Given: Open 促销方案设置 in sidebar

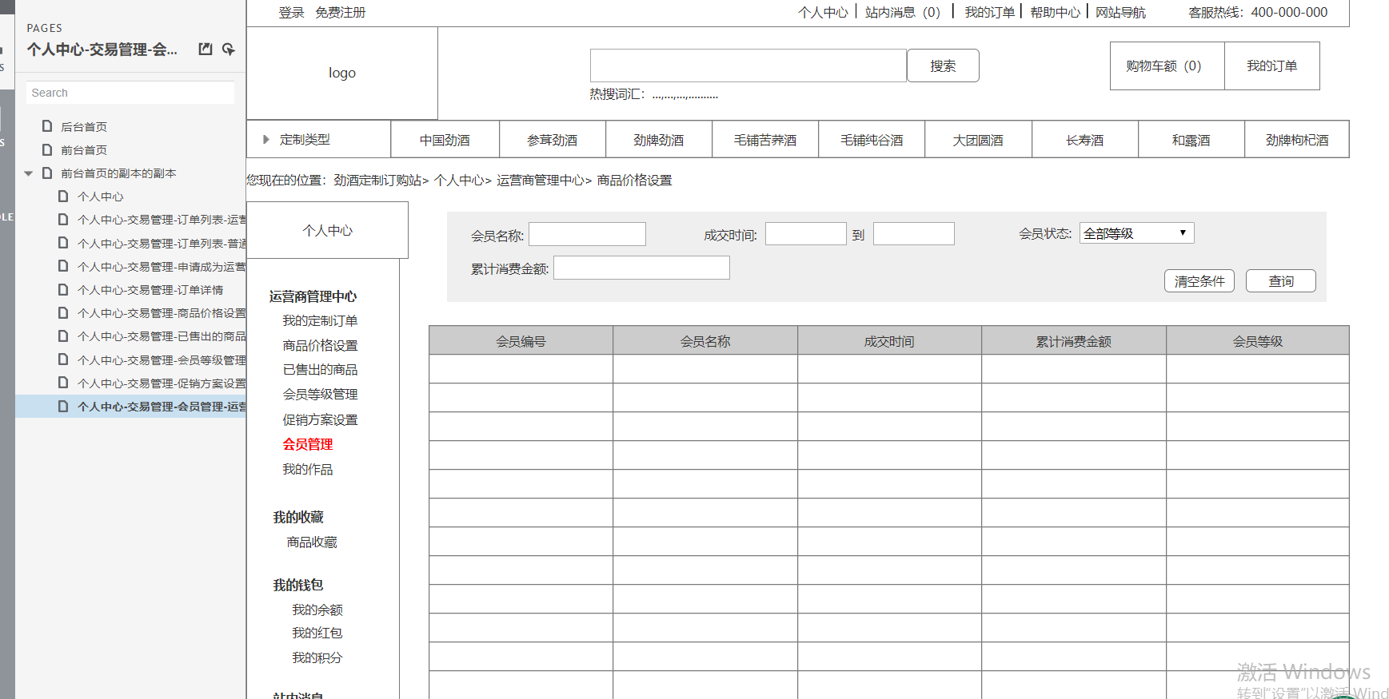Looking at the screenshot, I should tap(320, 419).
